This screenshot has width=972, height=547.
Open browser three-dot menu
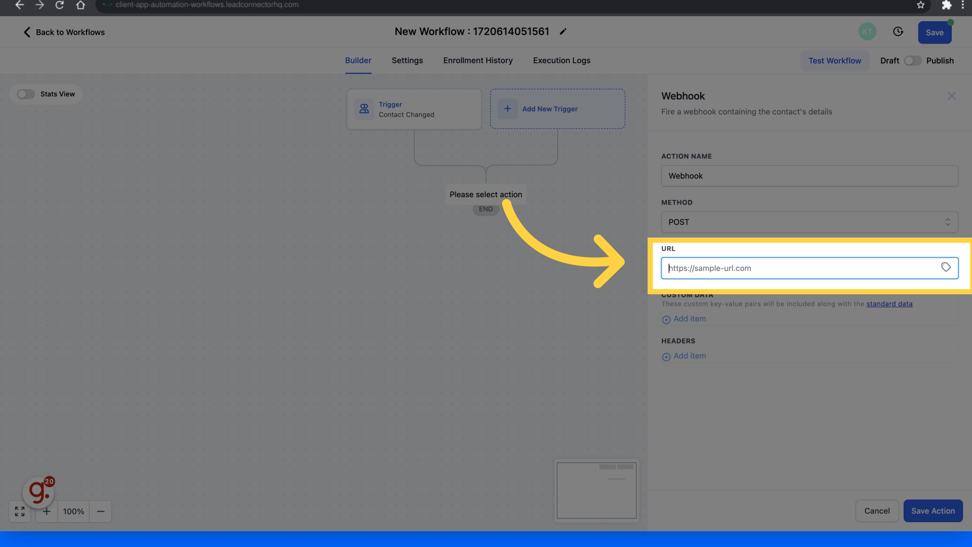click(963, 5)
